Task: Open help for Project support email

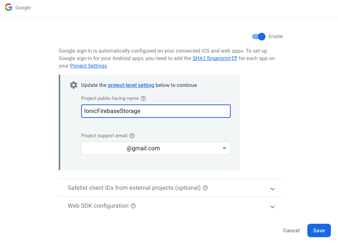Action: (x=132, y=136)
